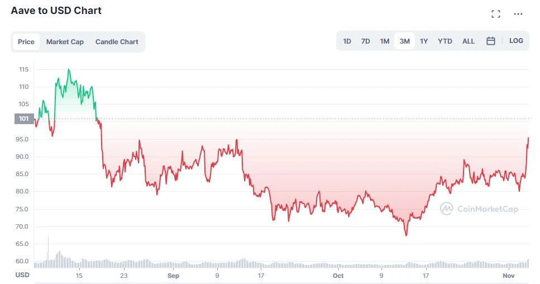This screenshot has height=284, width=540.
Task: Click the Oct label on the time axis
Action: pos(338,276)
